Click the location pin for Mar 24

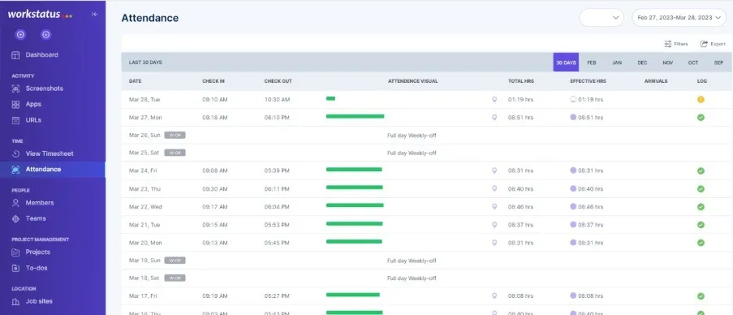494,171
